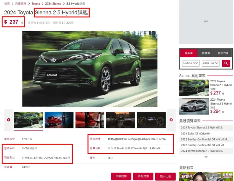This screenshot has height=181, width=234.
Task: Click the 加入比較 button
Action: (x=165, y=176)
